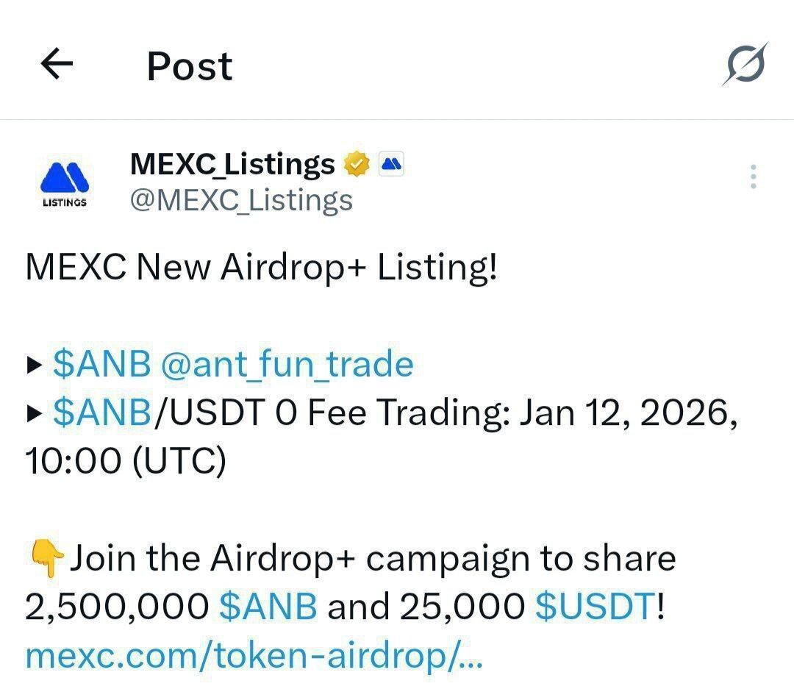Open the three-dot more options menu

752,177
